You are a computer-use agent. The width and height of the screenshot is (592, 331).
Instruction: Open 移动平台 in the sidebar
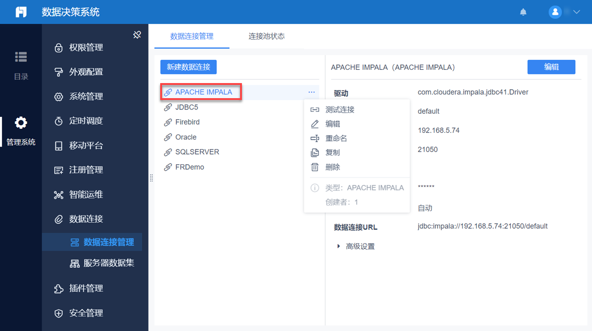tap(86, 146)
